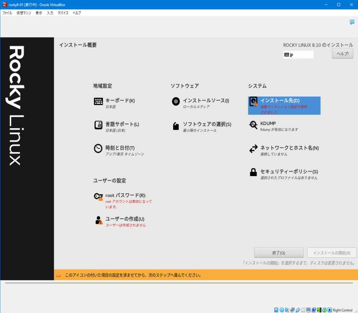Click '選択されたプロファイルはありません' text
The width and height of the screenshot is (358, 313).
click(289, 178)
